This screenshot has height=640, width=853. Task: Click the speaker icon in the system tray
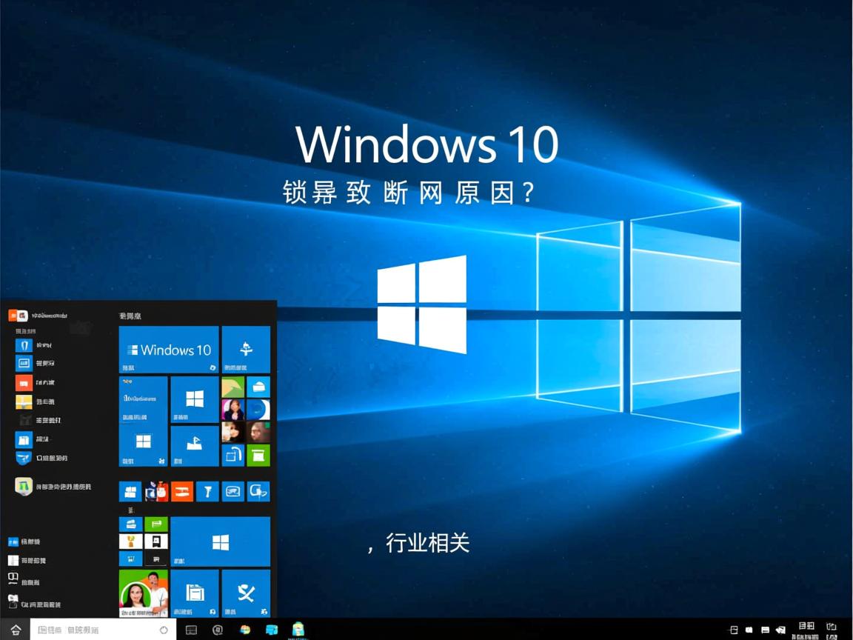[x=749, y=629]
